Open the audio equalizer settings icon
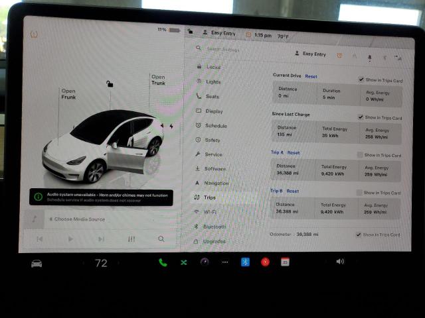 click(131, 238)
